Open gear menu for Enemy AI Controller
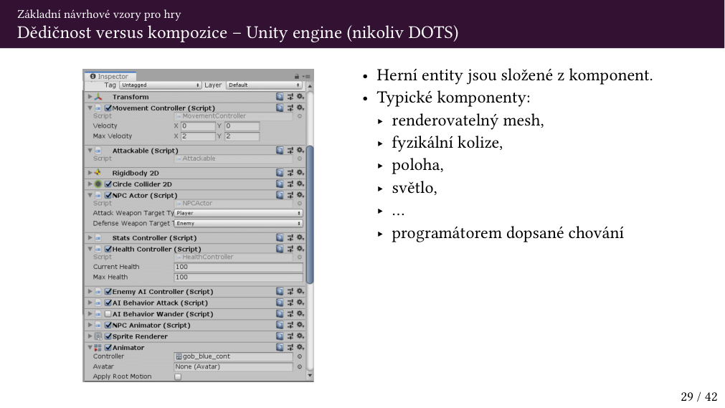Screen dimensions: 725x408 (300, 291)
